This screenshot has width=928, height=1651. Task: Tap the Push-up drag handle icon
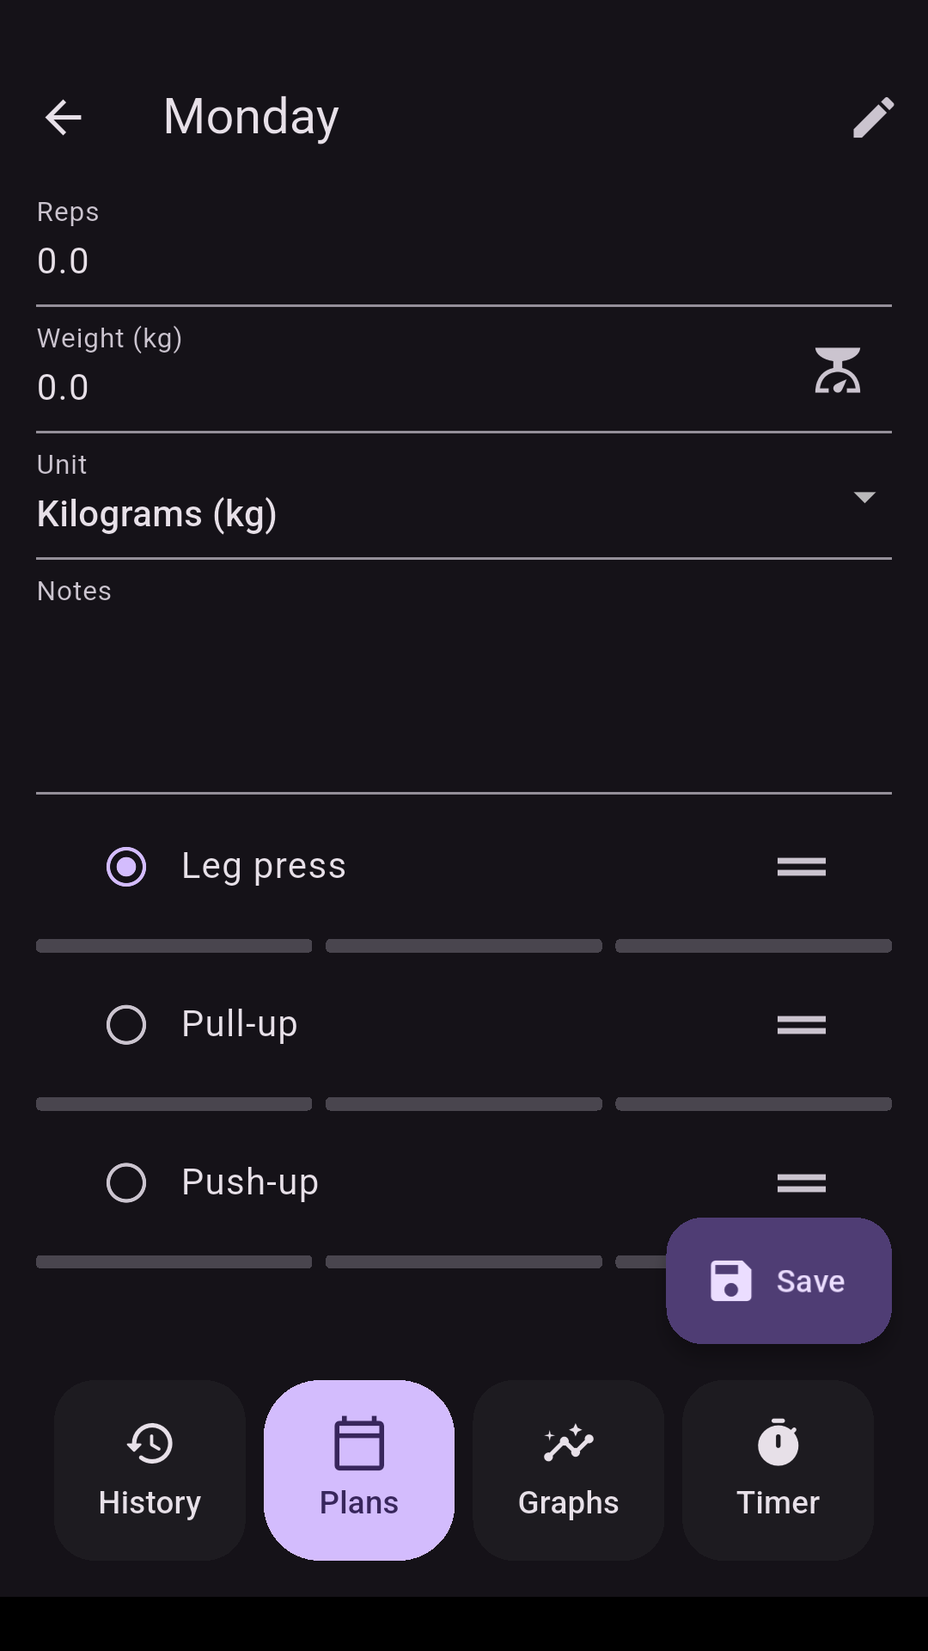click(801, 1183)
